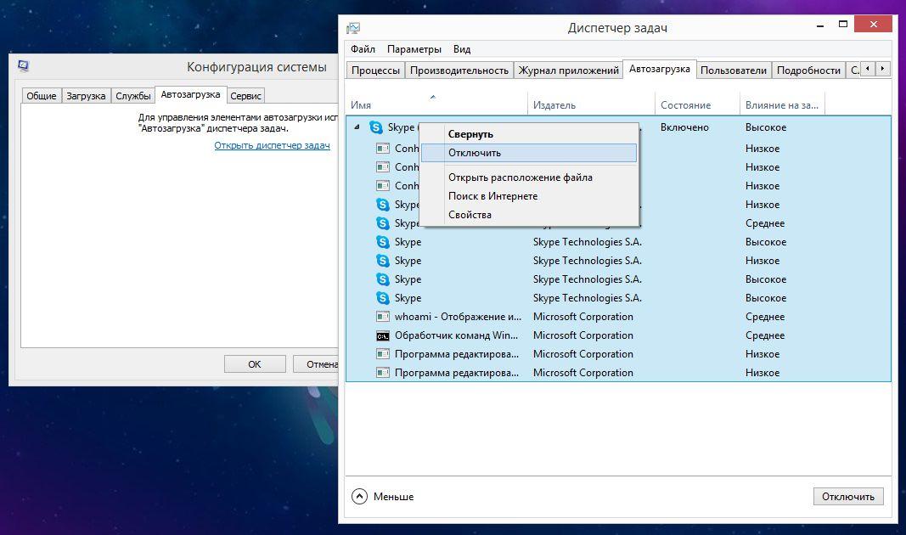The image size is (906, 535).
Task: Click Отмена in the System Configuration window
Action: pos(316,364)
